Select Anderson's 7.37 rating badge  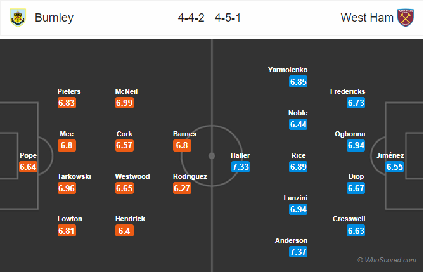point(299,252)
